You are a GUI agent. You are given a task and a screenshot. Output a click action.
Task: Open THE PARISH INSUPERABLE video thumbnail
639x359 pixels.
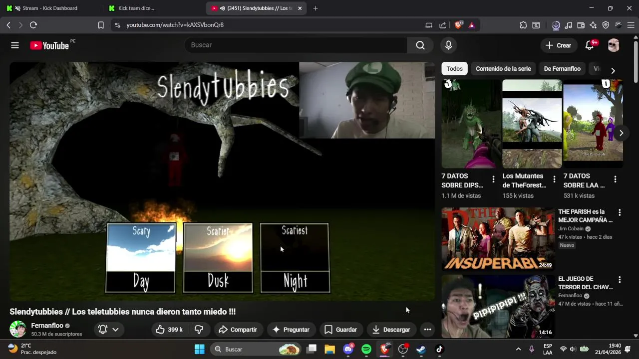[498, 239]
